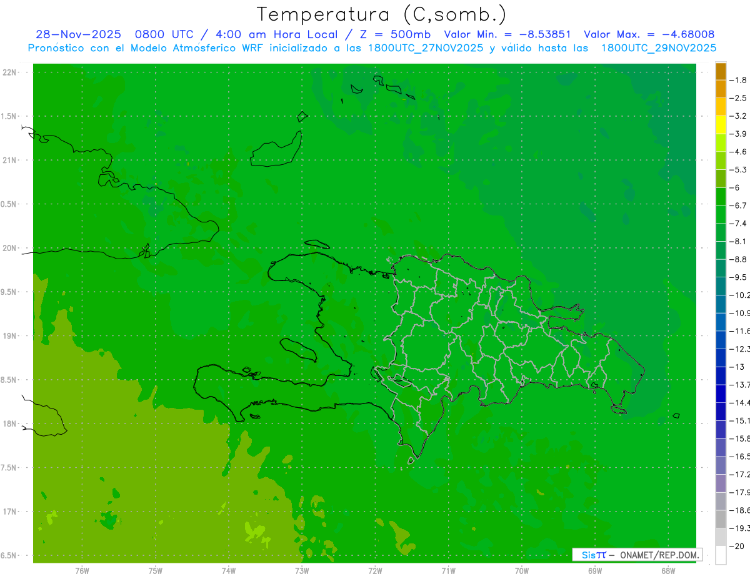Click the '19N' latitude label

pos(9,336)
